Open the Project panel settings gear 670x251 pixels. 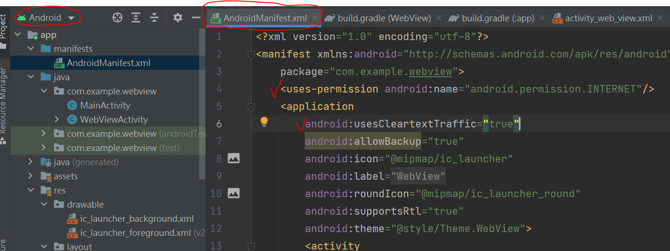[x=177, y=18]
